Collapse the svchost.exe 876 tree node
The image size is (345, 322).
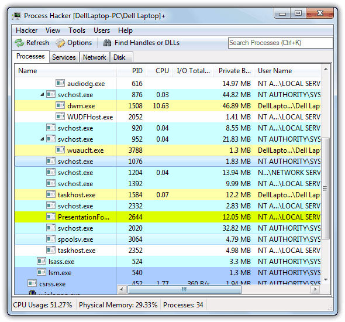pyautogui.click(x=42, y=95)
